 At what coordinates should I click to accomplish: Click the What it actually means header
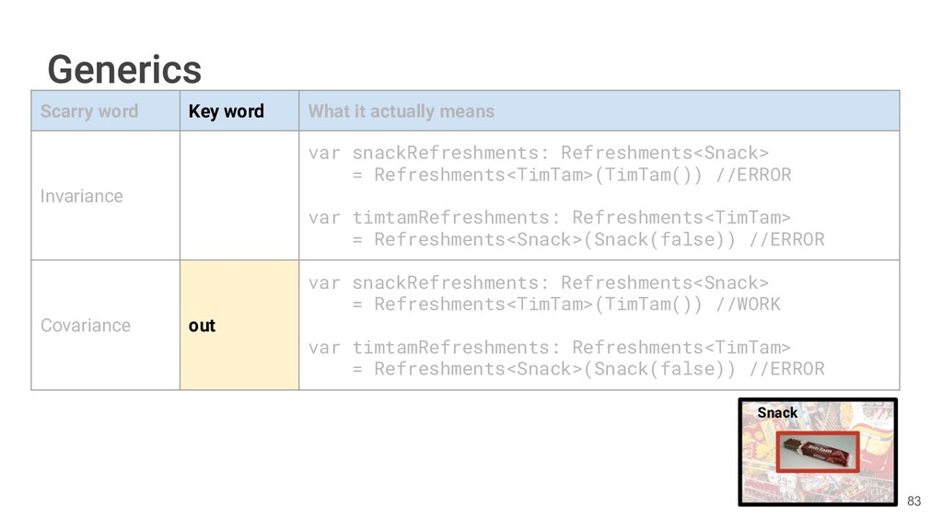[x=401, y=111]
